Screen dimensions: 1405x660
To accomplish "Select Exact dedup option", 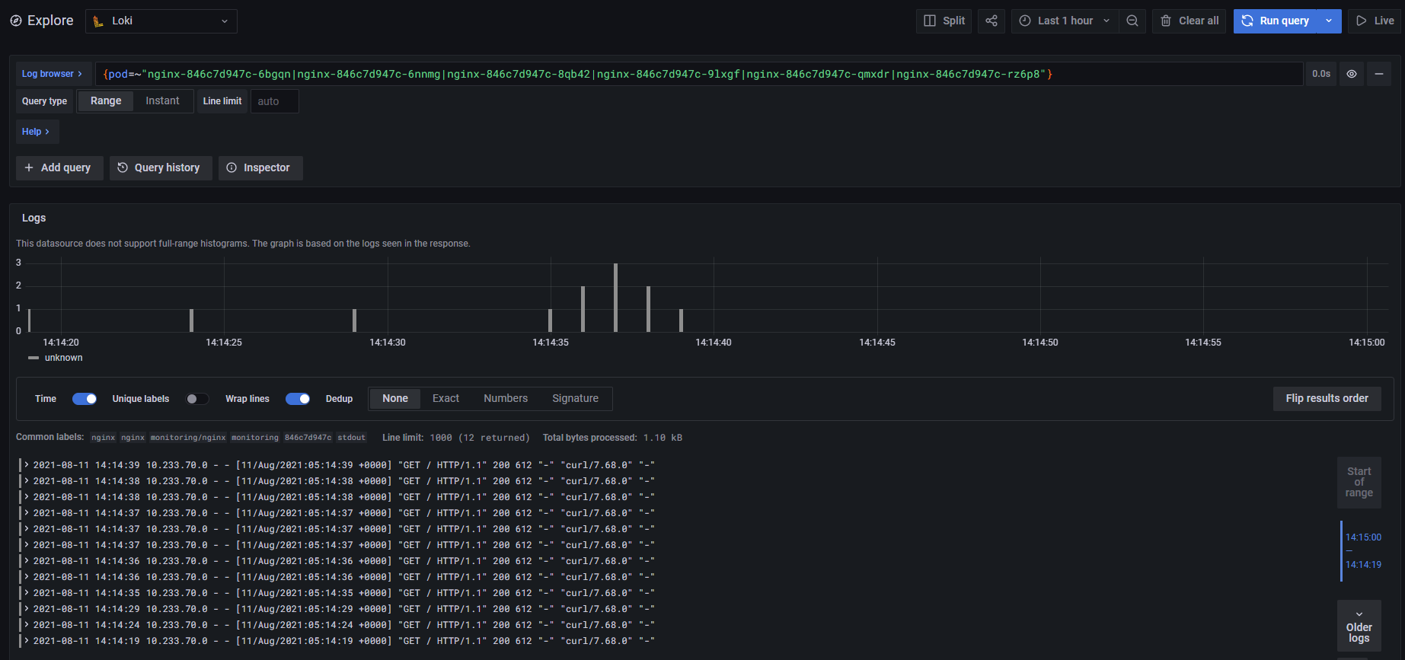I will click(x=445, y=398).
